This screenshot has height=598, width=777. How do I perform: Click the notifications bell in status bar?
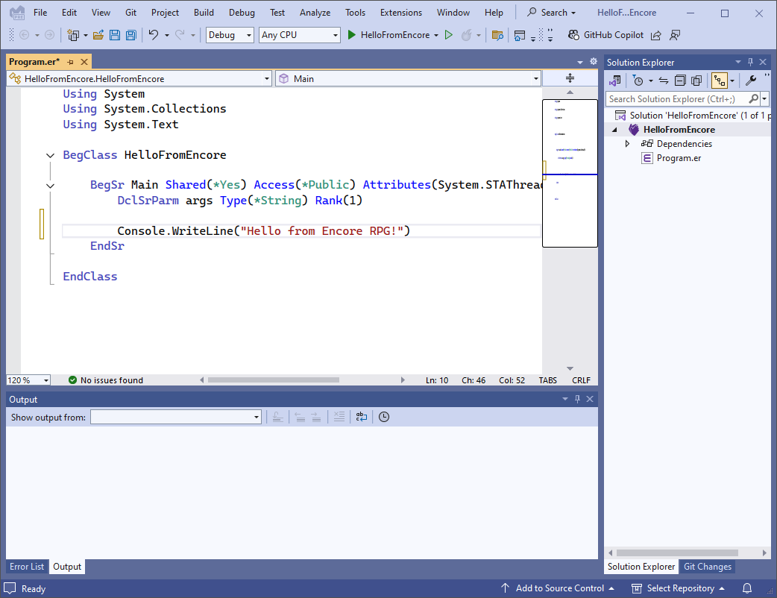746,588
